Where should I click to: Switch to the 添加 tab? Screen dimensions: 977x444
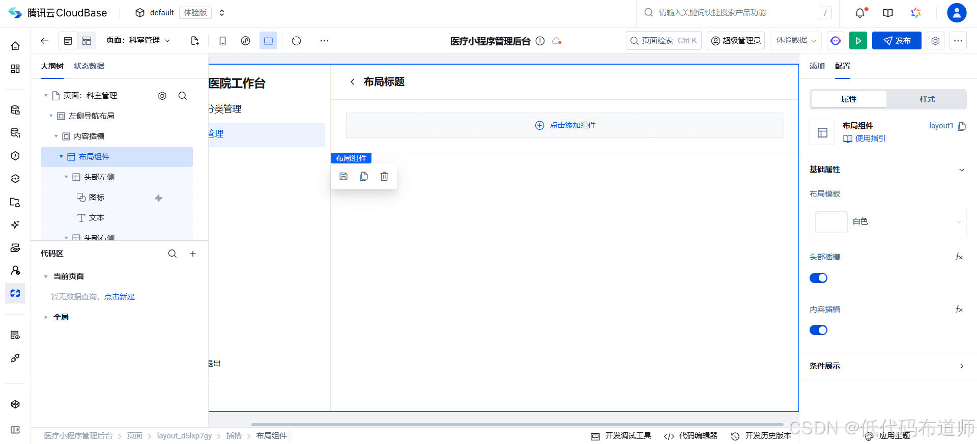(817, 66)
